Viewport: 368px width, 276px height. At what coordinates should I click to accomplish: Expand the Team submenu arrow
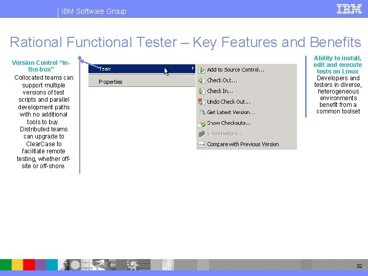[x=193, y=68]
